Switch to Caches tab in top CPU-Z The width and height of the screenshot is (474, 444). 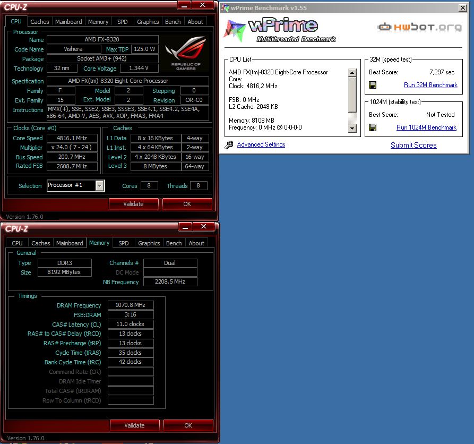40,22
